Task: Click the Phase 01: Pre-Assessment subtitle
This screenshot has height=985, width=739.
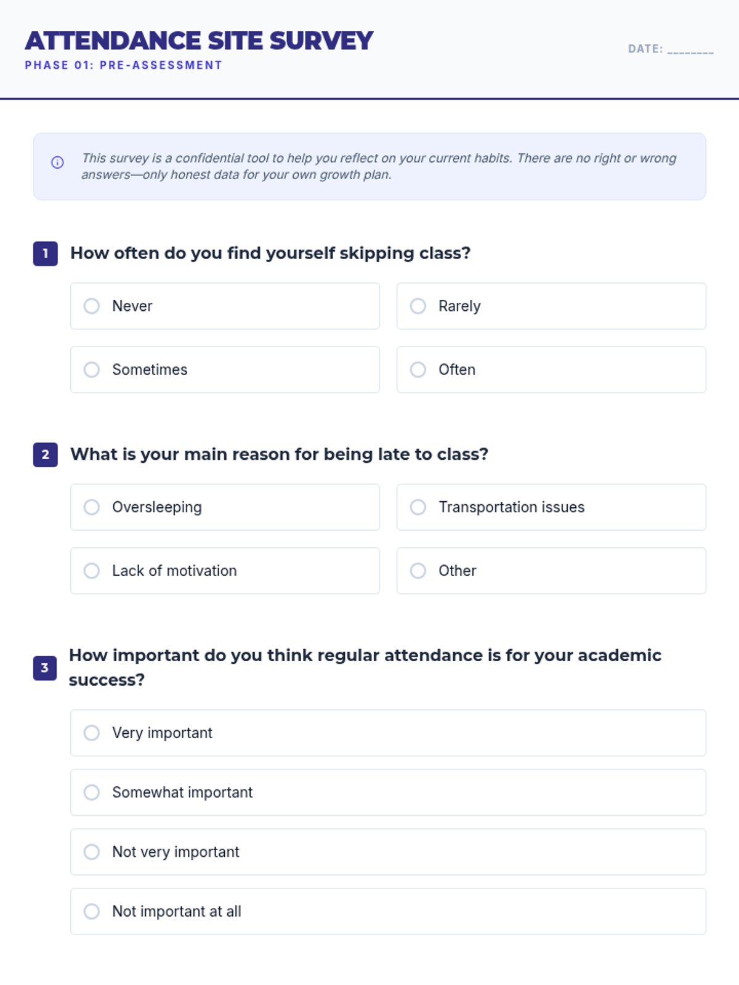Action: pyautogui.click(x=123, y=65)
